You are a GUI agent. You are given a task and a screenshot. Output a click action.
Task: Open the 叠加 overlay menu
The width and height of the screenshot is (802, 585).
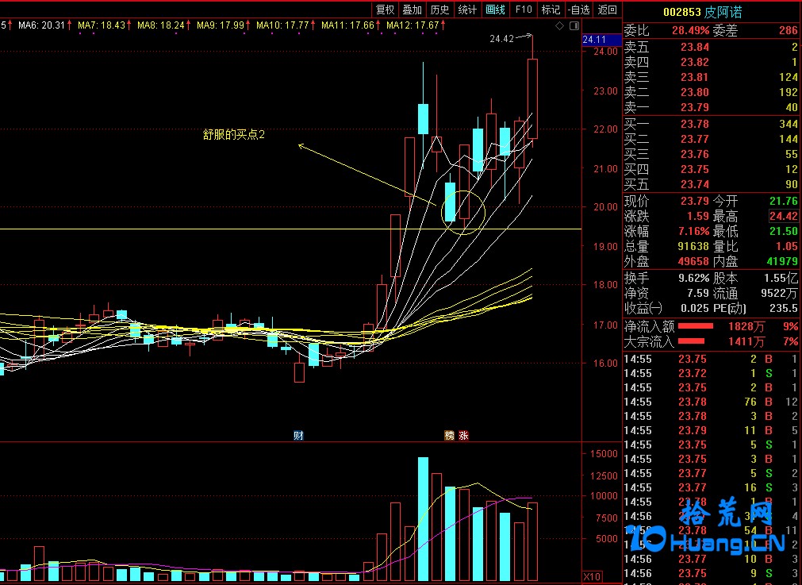pos(413,10)
